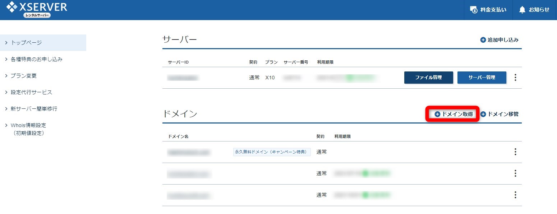Click the plus icon beside 追加申し込み
Viewport: 557px width, 214px height.
pos(483,40)
